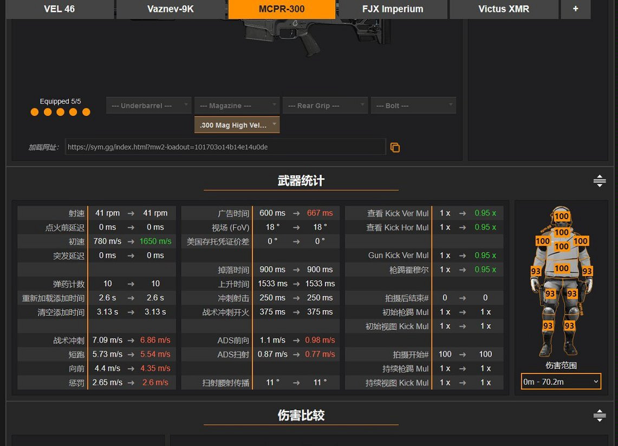Click the head damage value 100
The width and height of the screenshot is (618, 446).
click(562, 217)
